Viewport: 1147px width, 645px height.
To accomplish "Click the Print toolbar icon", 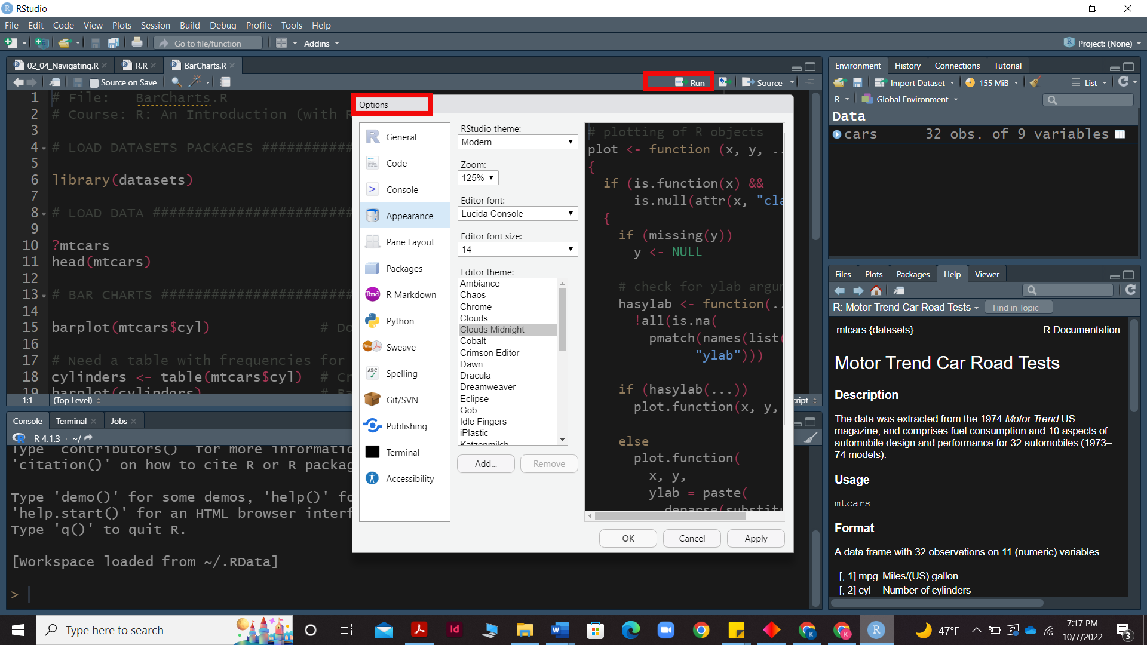I will pos(137,43).
